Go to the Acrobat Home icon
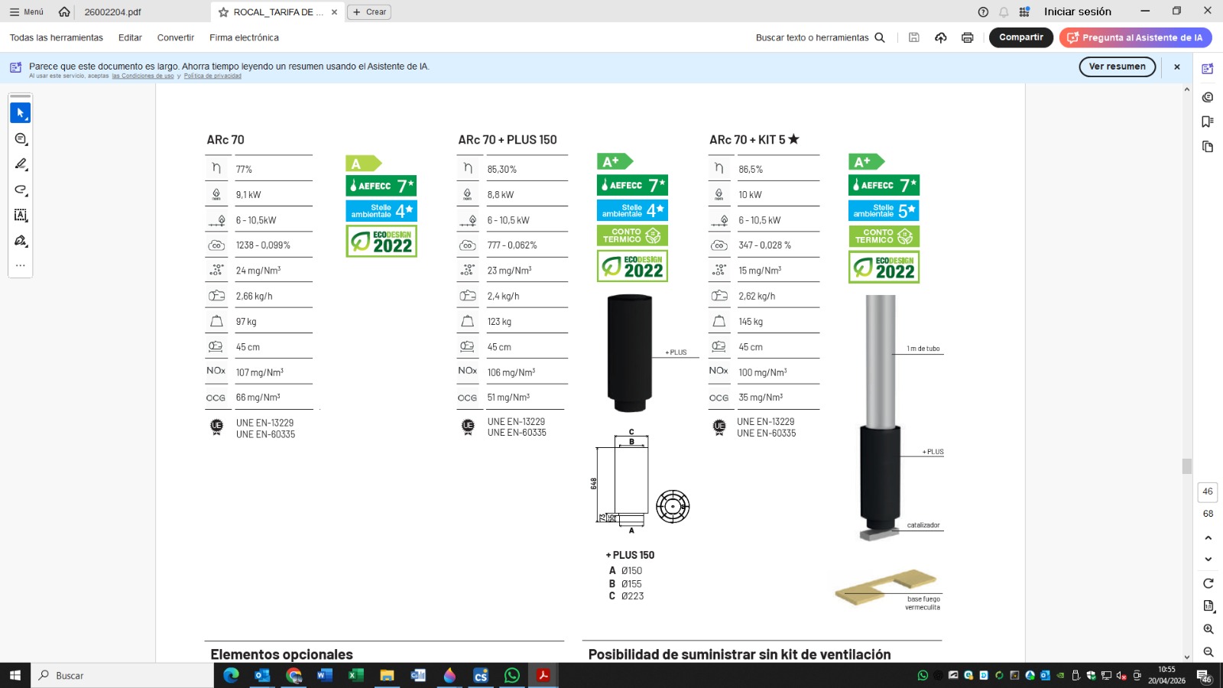This screenshot has width=1223, height=688. [x=64, y=11]
